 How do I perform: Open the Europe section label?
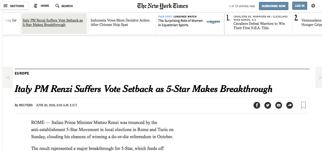[x=22, y=73]
